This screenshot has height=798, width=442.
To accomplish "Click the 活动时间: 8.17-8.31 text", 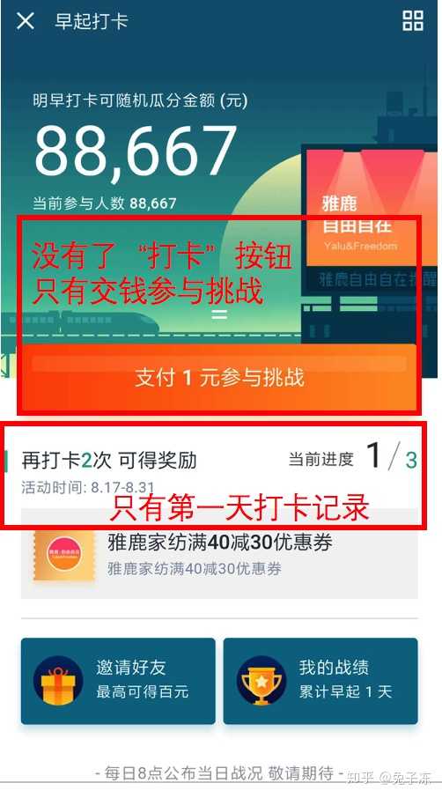I will coord(87,487).
